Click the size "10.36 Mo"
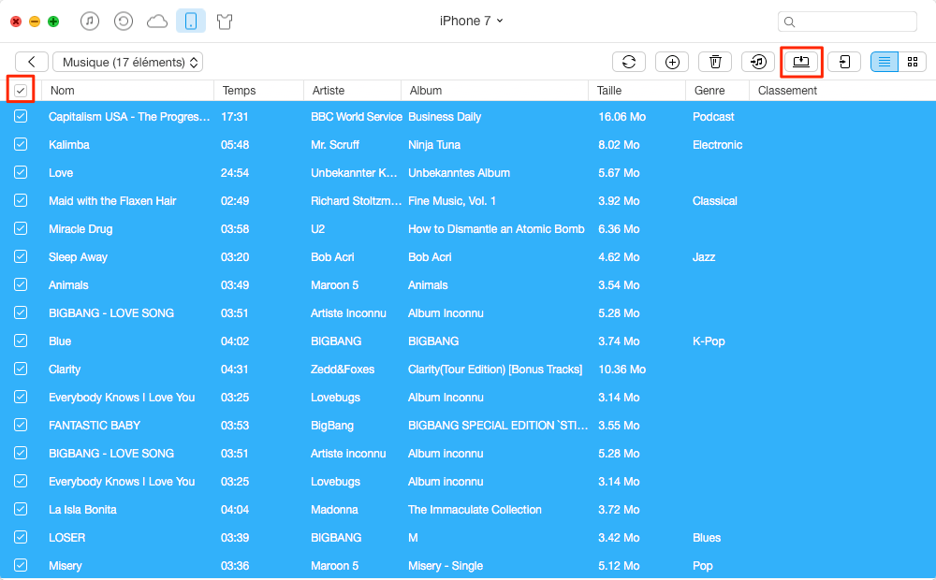 click(x=622, y=370)
